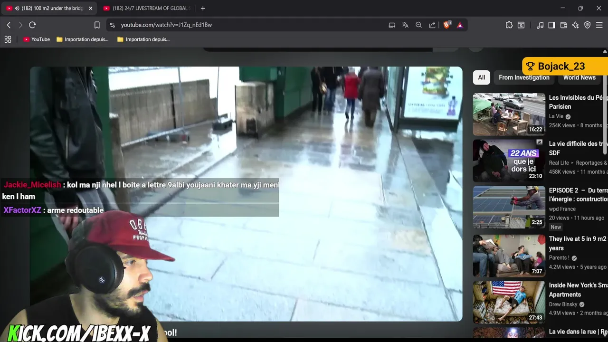
Task: Open the 'Real Life' channel name
Action: pos(559,163)
